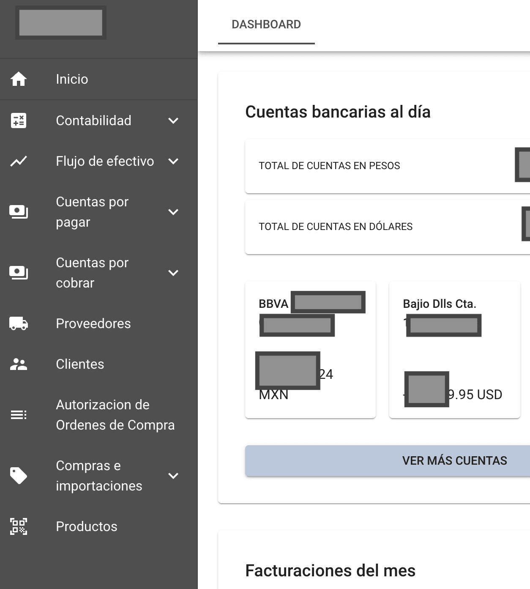Expand the Contabilidad submenu chevron

[x=173, y=121]
